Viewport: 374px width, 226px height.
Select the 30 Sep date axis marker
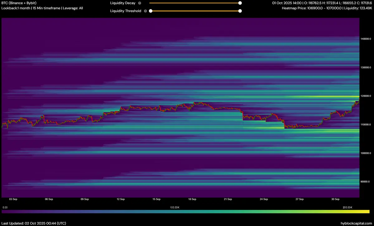(x=335, y=199)
